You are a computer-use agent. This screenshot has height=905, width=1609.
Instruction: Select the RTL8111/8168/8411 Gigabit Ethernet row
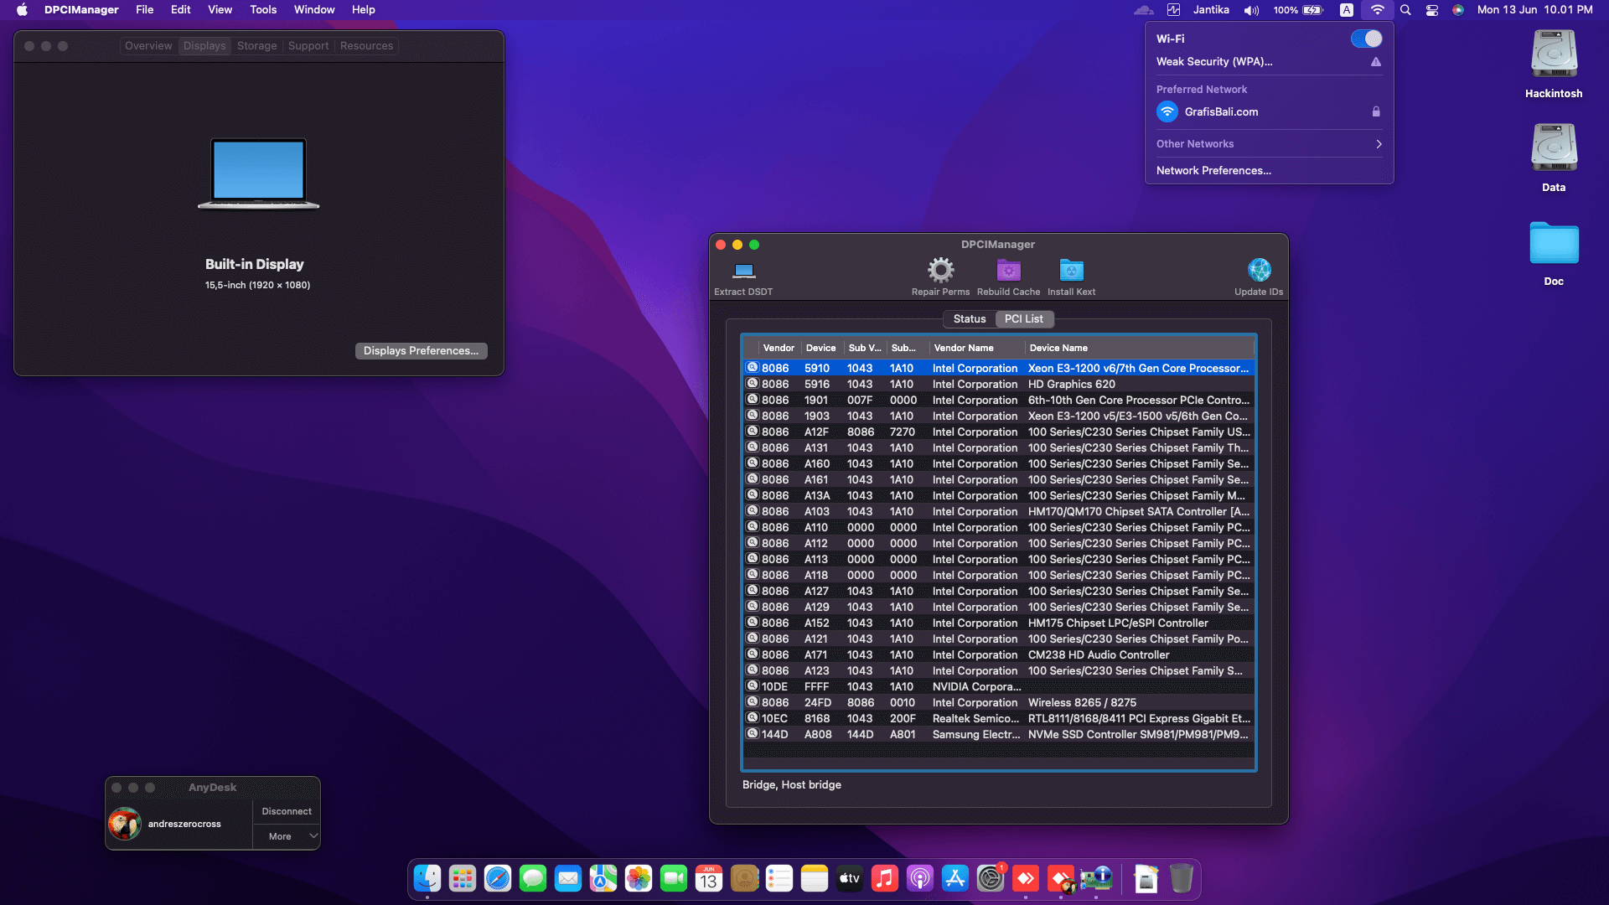(x=999, y=719)
